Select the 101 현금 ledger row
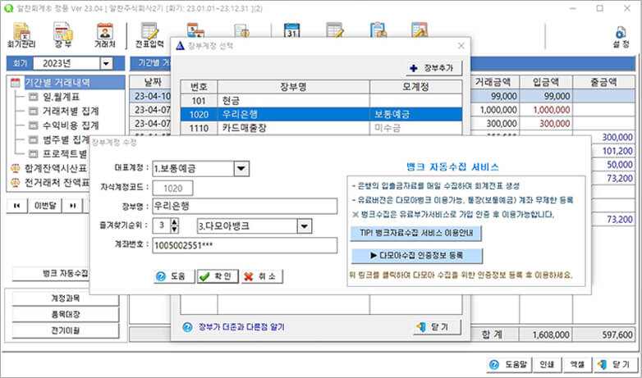Image resolution: width=642 pixels, height=378 pixels. pyautogui.click(x=321, y=101)
